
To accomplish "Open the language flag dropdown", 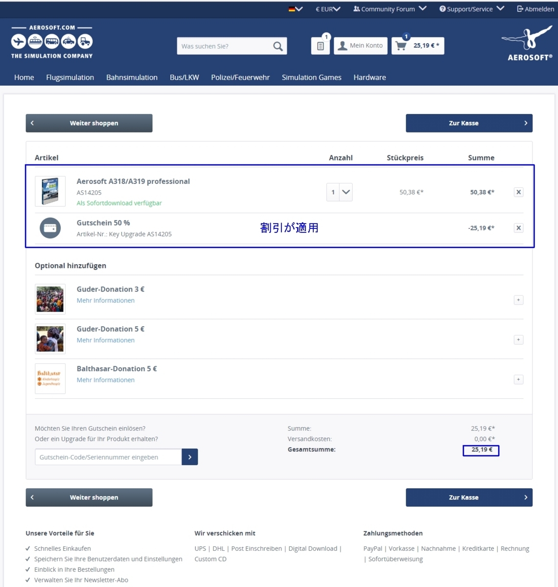I will pos(296,9).
